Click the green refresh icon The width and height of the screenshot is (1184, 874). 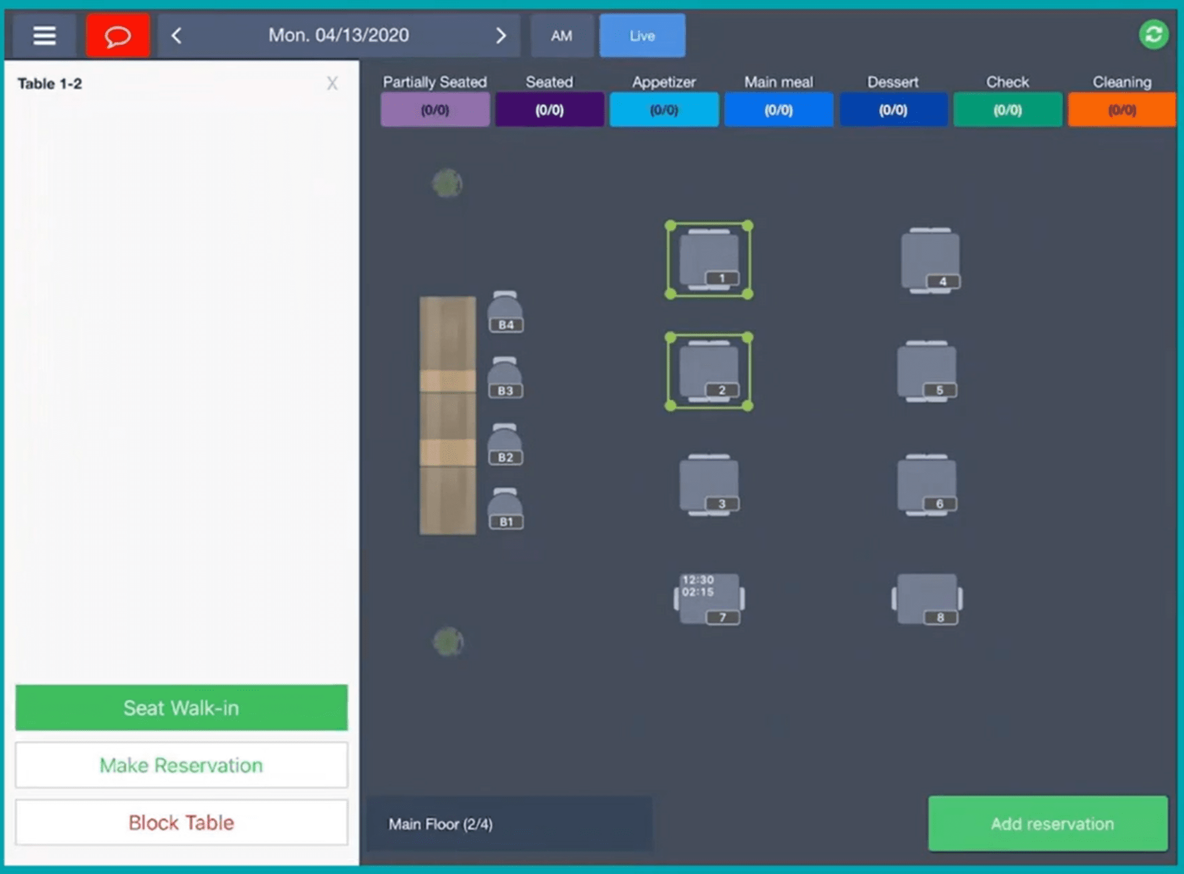point(1153,35)
